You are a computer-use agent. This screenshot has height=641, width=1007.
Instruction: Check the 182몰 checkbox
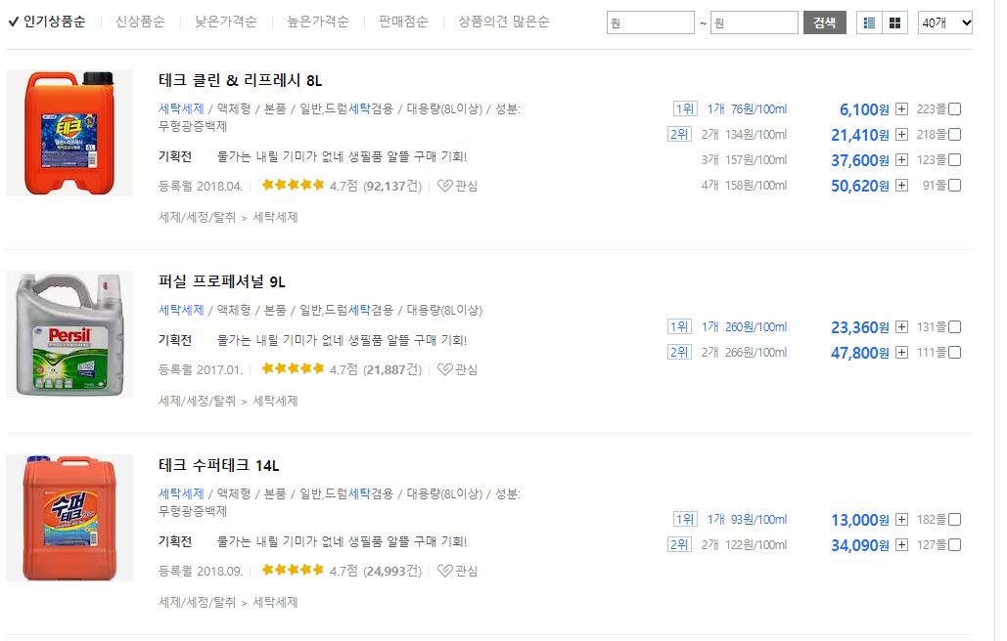(955, 519)
